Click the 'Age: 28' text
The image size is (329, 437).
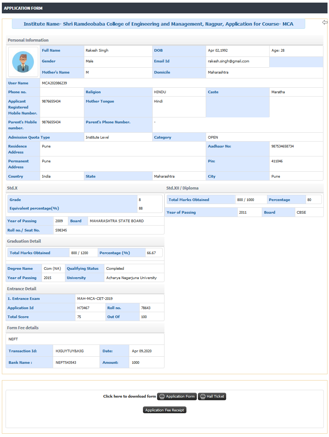point(278,51)
